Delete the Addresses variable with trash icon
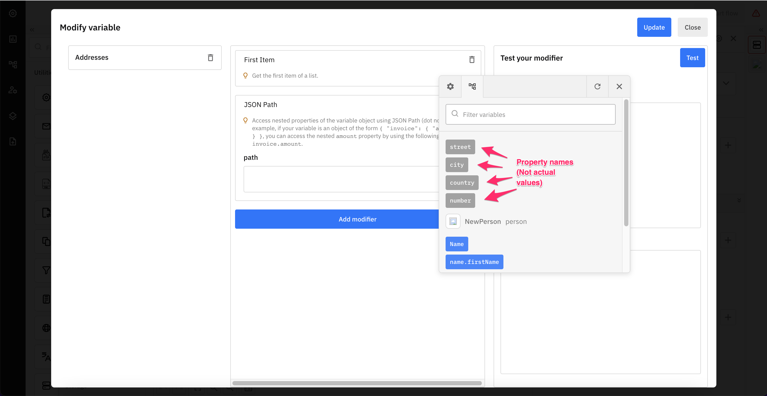Image resolution: width=767 pixels, height=396 pixels. (210, 58)
